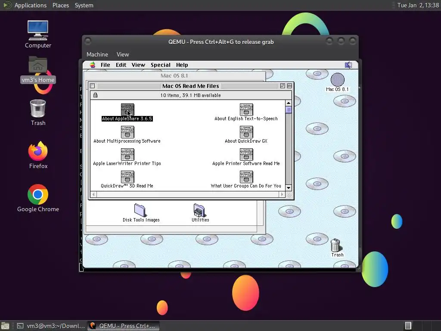Switch to the terminal taskbar window
The width and height of the screenshot is (441, 331).
pyautogui.click(x=51, y=326)
